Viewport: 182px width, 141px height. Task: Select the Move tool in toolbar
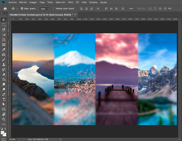[4, 20]
